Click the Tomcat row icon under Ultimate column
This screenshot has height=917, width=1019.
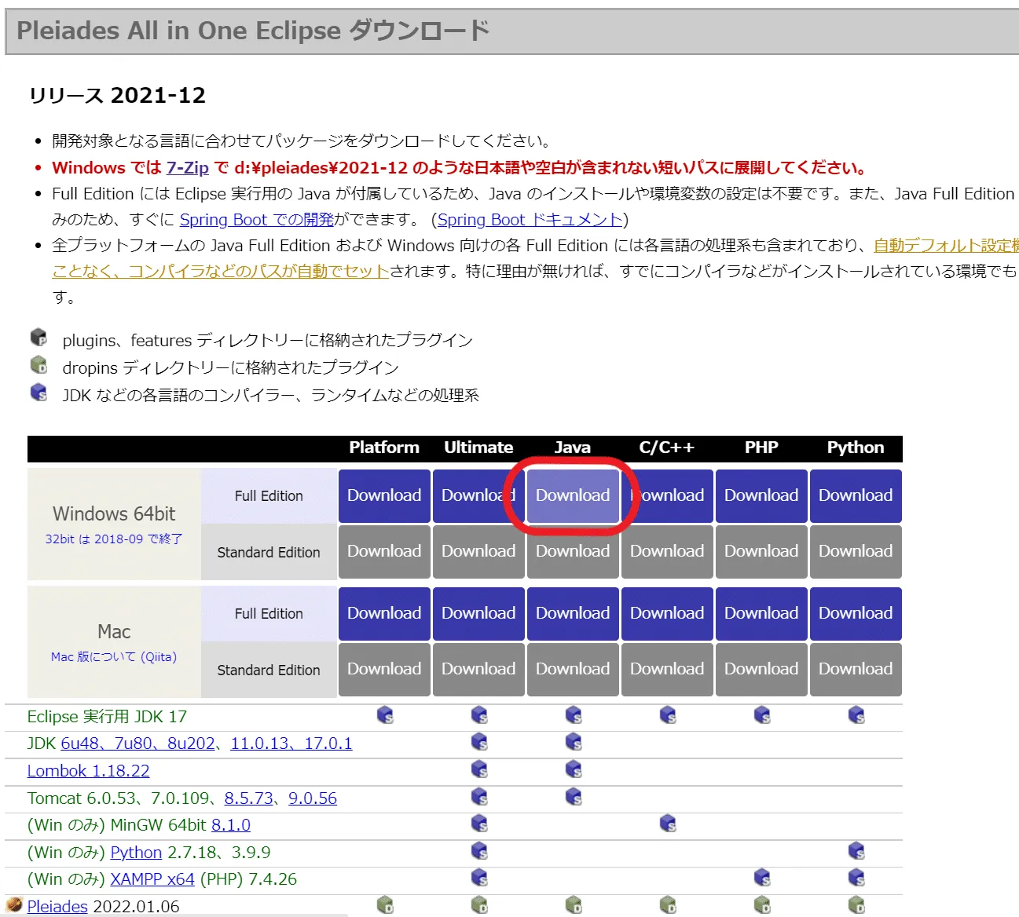click(x=479, y=797)
